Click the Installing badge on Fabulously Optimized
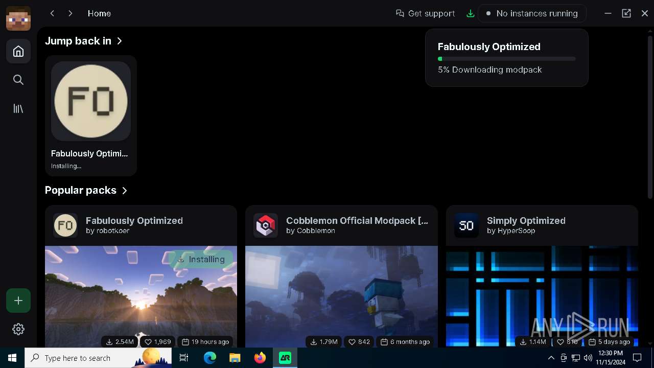The image size is (654, 368). [x=201, y=259]
